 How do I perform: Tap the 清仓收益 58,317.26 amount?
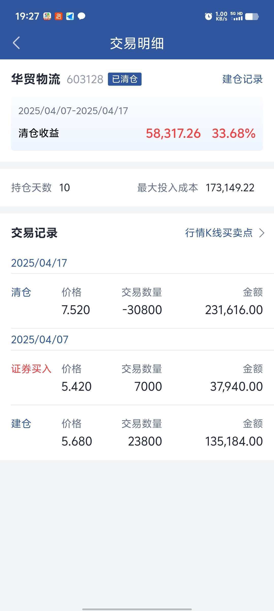click(173, 133)
